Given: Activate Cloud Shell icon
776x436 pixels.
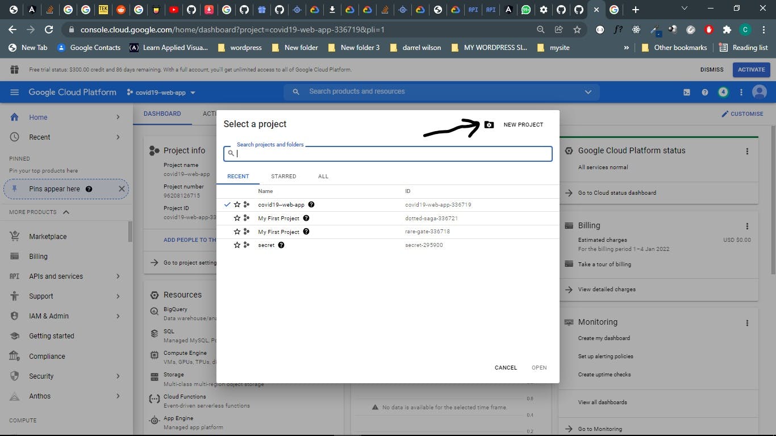Looking at the screenshot, I should tap(687, 93).
